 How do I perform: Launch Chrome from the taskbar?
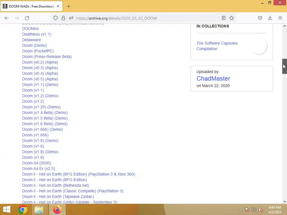pyautogui.click(x=23, y=209)
